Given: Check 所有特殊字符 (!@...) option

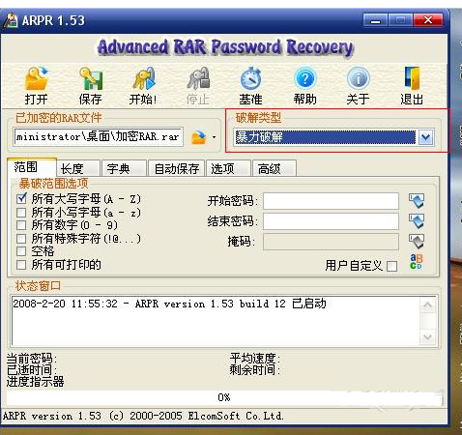Looking at the screenshot, I should 21,239.
